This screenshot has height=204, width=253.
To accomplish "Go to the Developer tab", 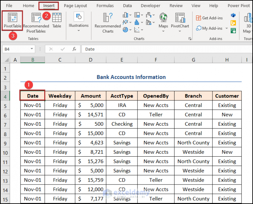I will (150, 6).
